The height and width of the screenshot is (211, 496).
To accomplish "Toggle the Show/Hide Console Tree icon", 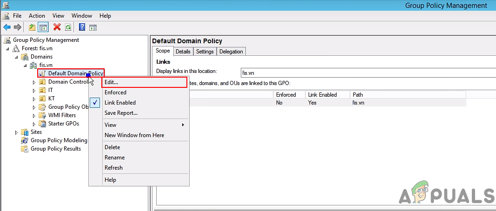I will 43,27.
